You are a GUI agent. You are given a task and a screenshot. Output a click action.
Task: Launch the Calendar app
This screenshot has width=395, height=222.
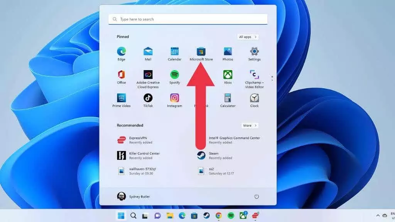[175, 54]
